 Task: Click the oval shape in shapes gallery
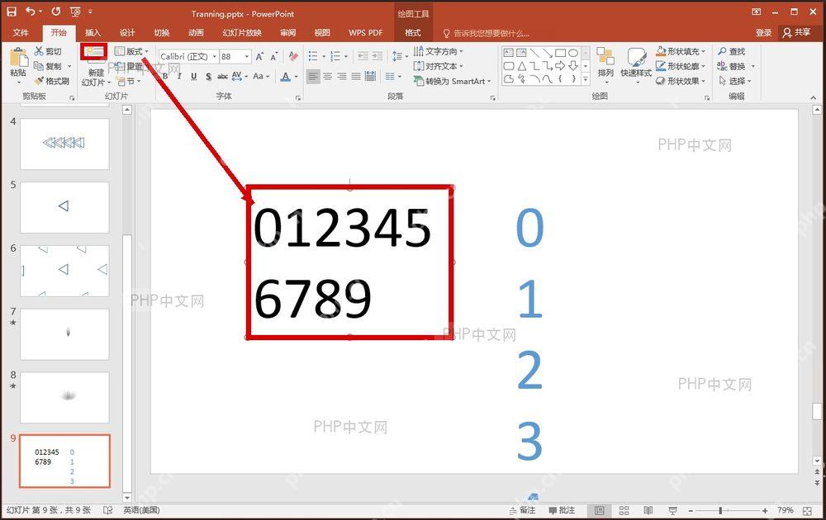click(573, 53)
